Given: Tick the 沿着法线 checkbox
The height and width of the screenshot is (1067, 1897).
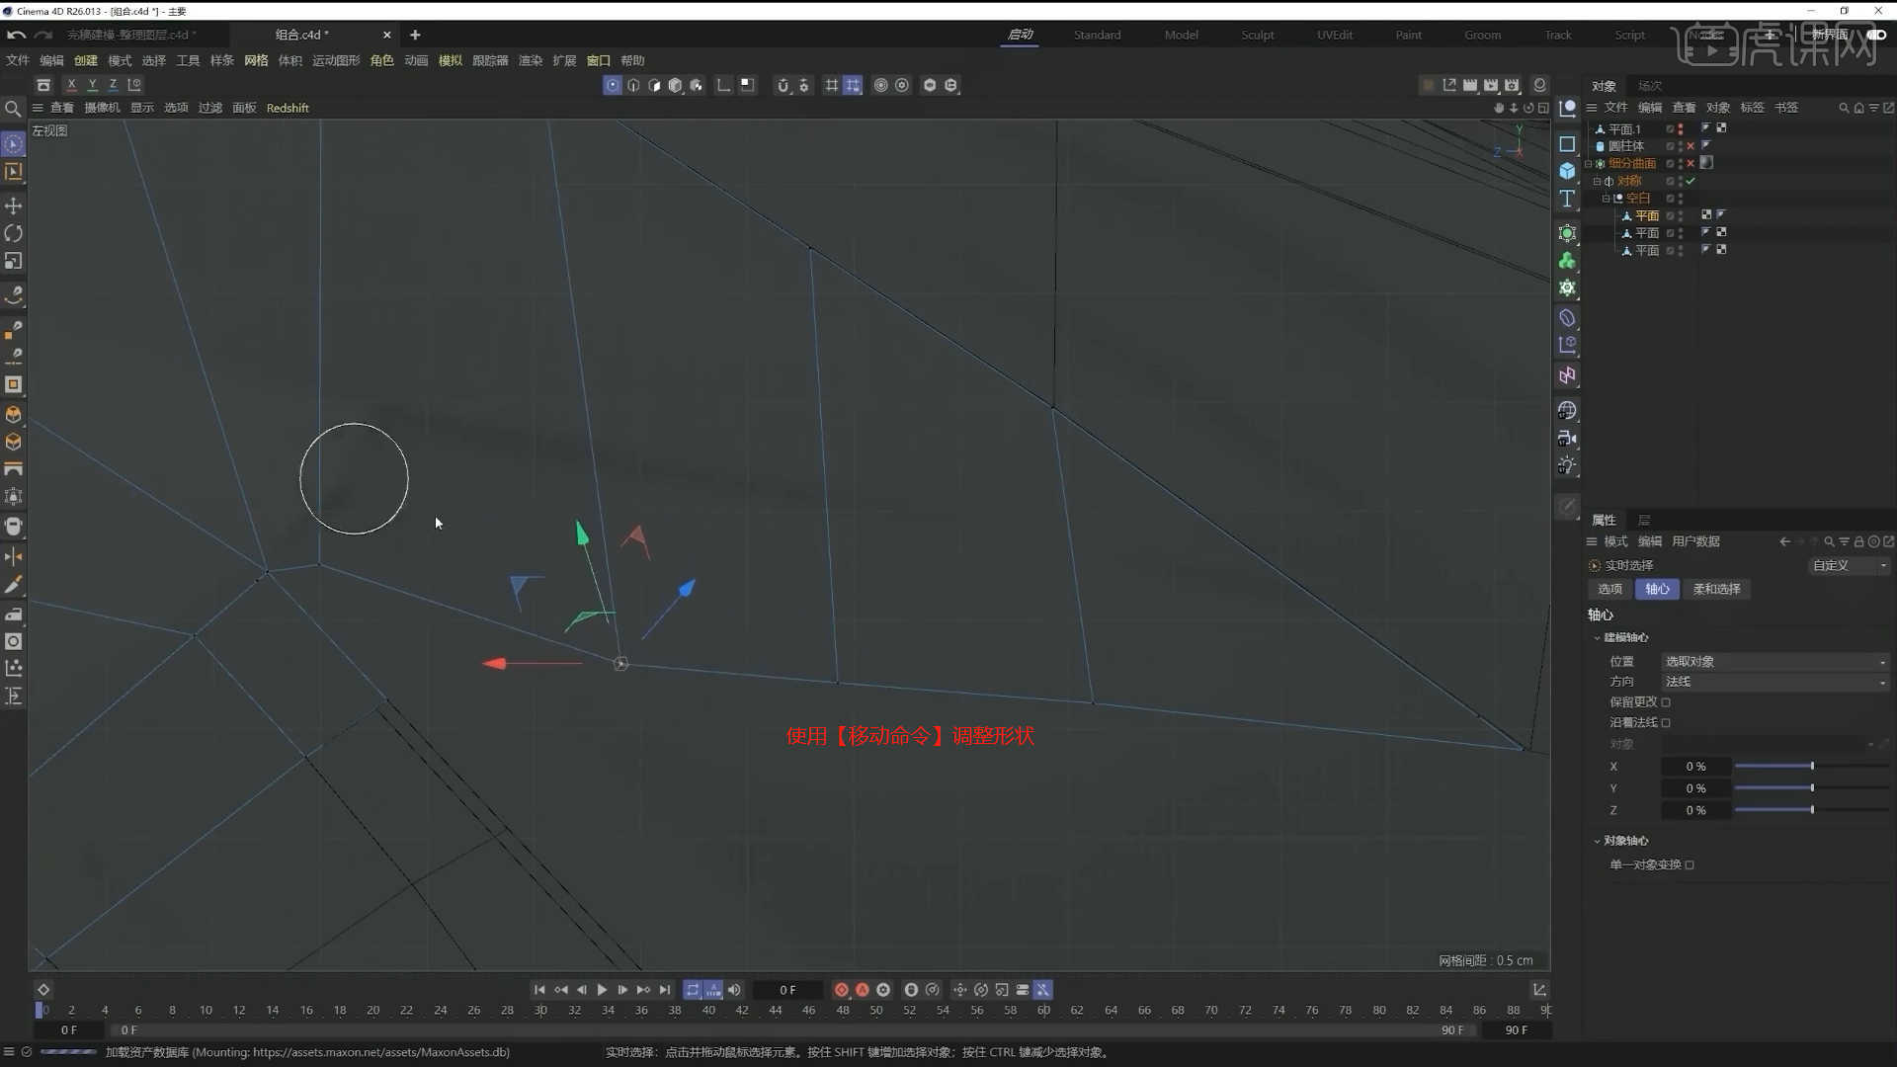Looking at the screenshot, I should [x=1666, y=723].
